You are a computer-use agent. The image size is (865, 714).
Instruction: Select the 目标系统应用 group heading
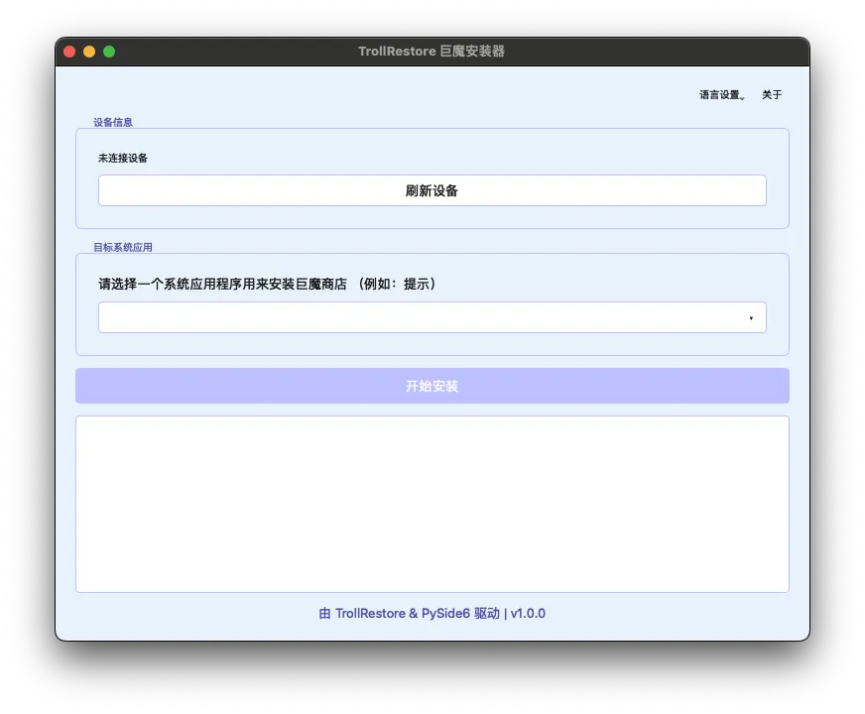tap(123, 247)
